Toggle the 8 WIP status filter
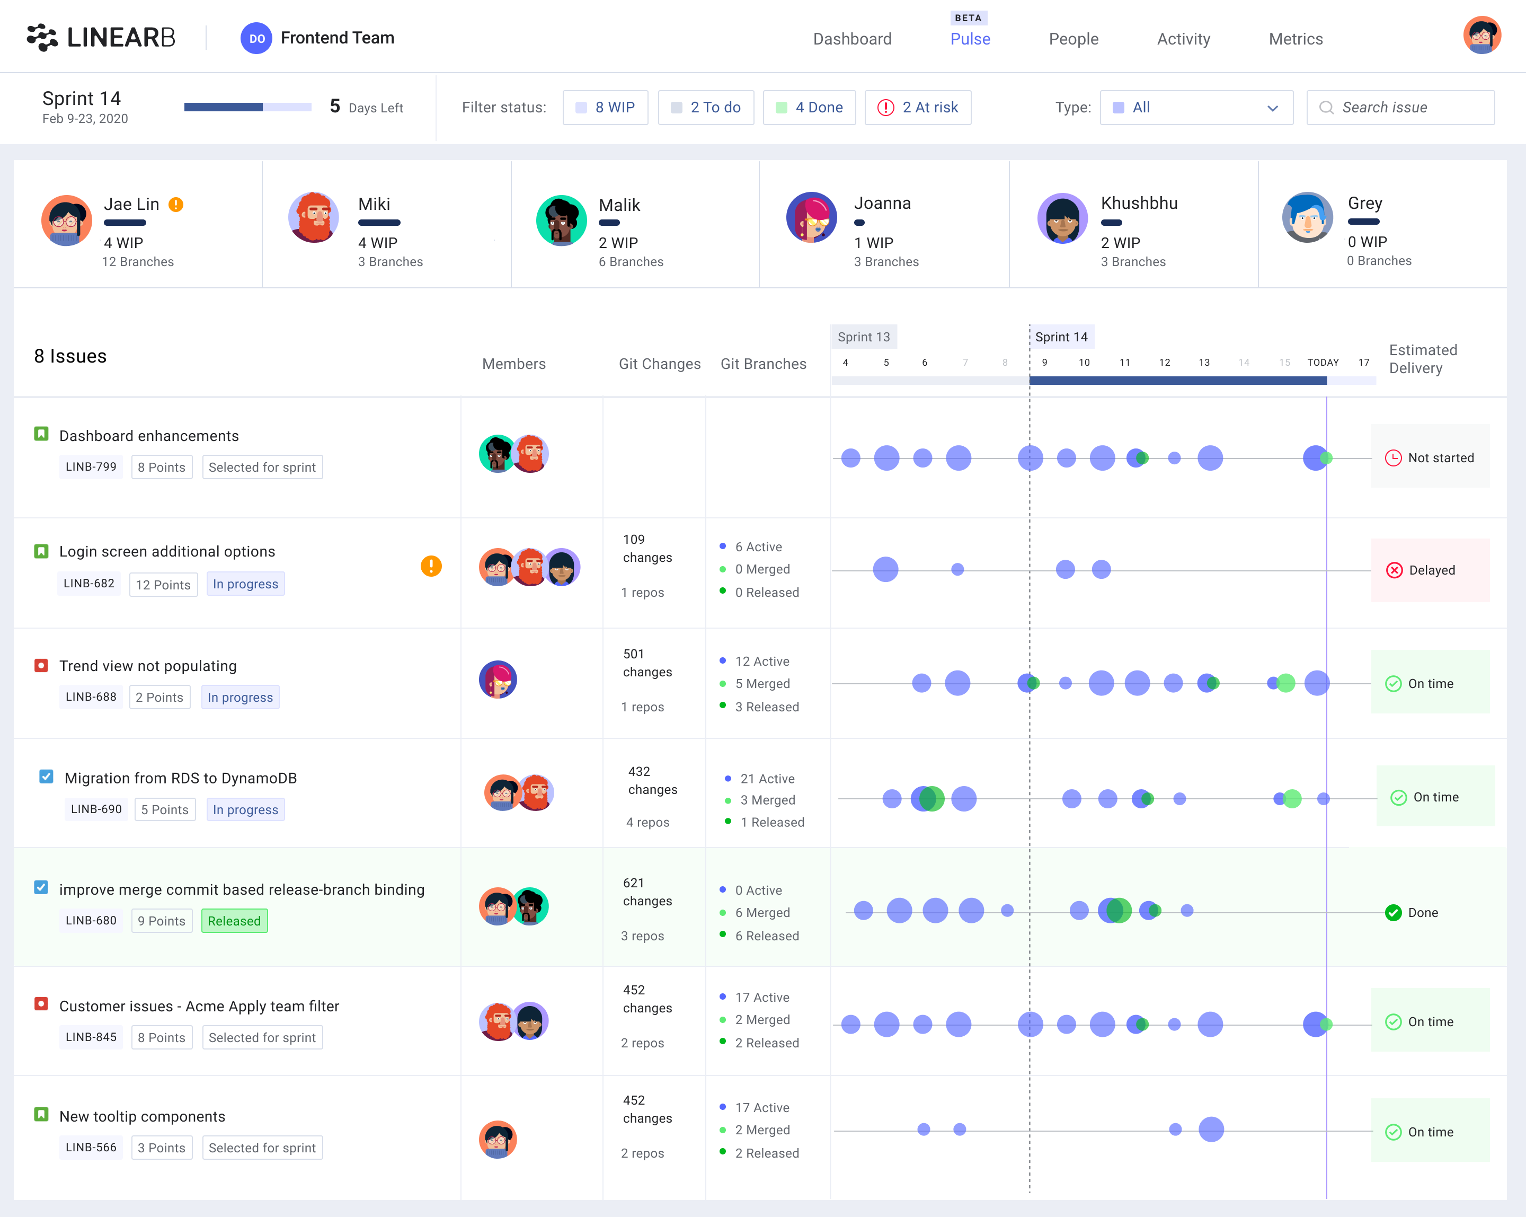The image size is (1526, 1217). 605,108
